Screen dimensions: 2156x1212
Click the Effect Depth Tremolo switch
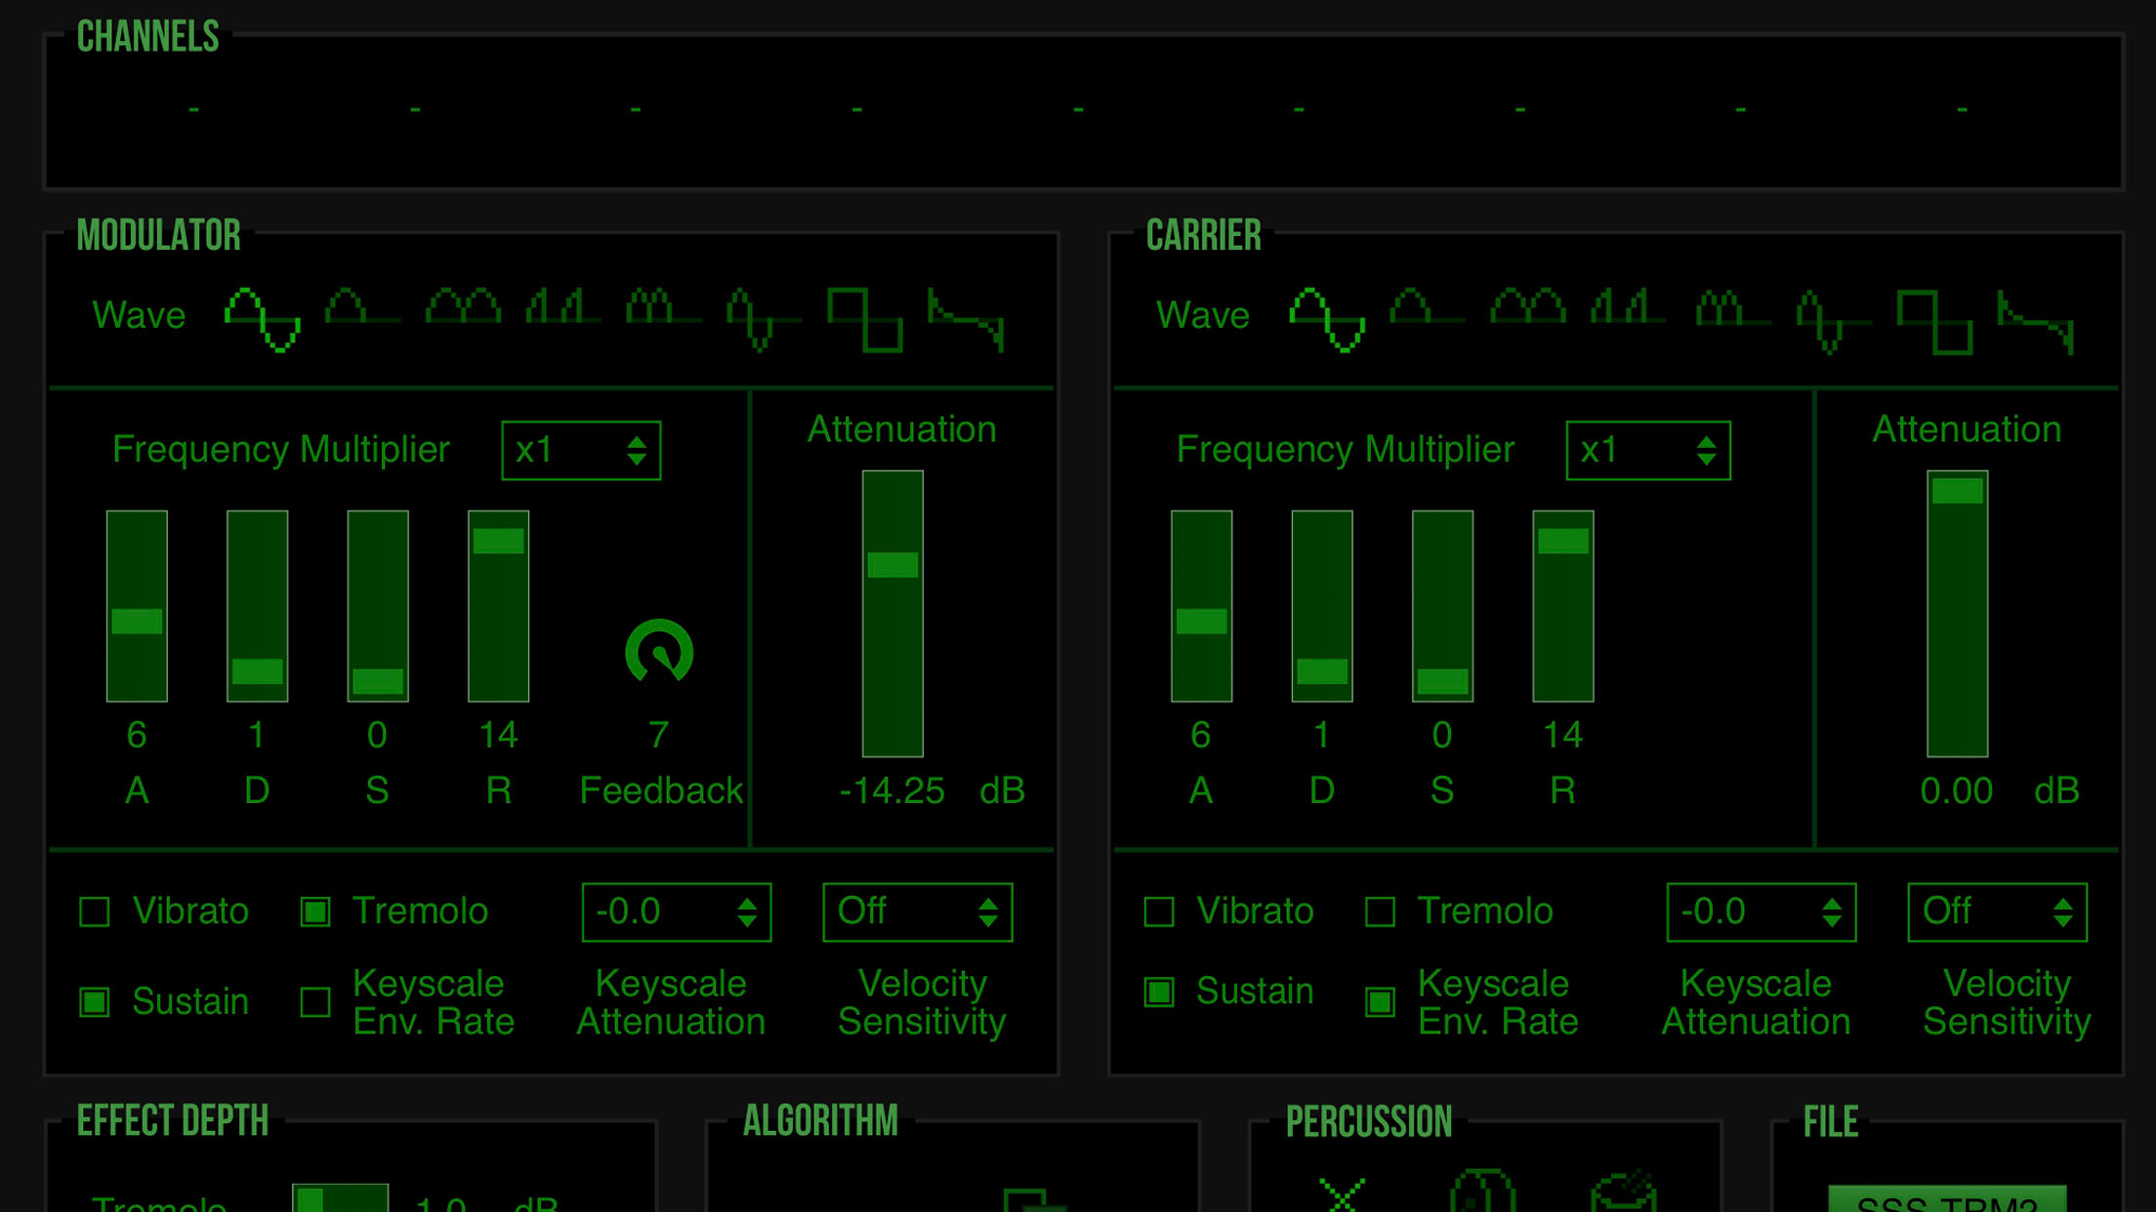(x=339, y=1198)
